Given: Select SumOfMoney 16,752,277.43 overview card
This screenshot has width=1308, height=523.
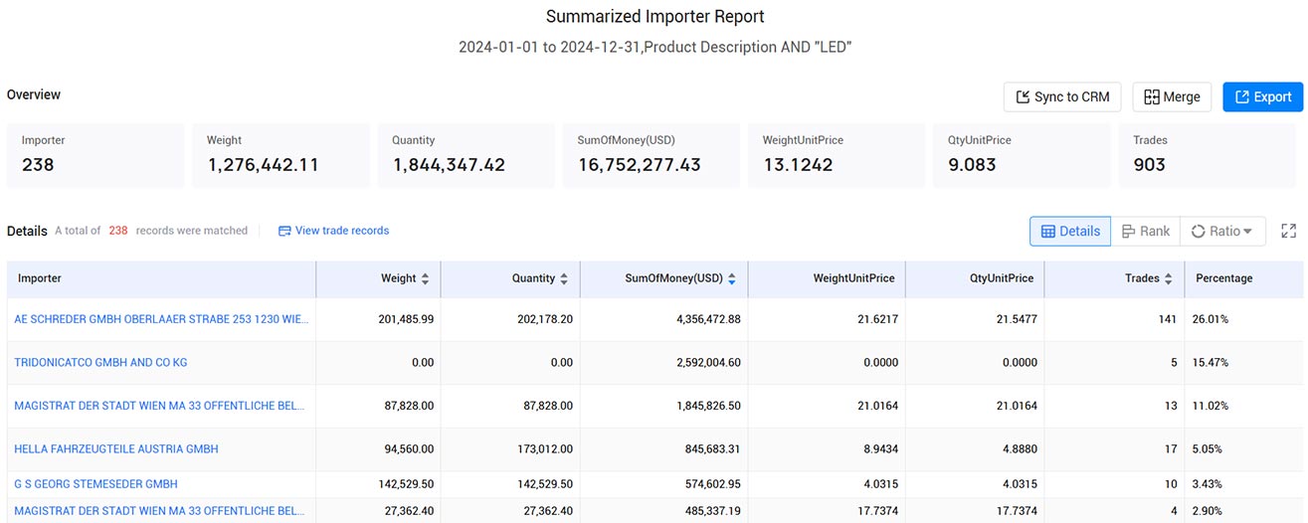Looking at the screenshot, I should 651,155.
